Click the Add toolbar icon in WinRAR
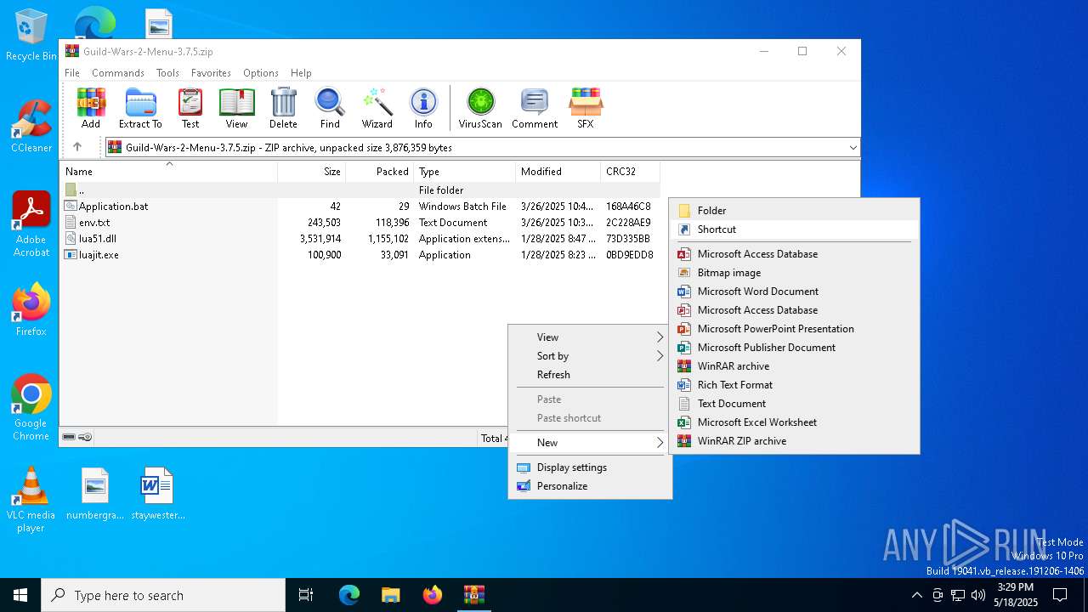Screen dimensions: 1088x612 [x=91, y=108]
